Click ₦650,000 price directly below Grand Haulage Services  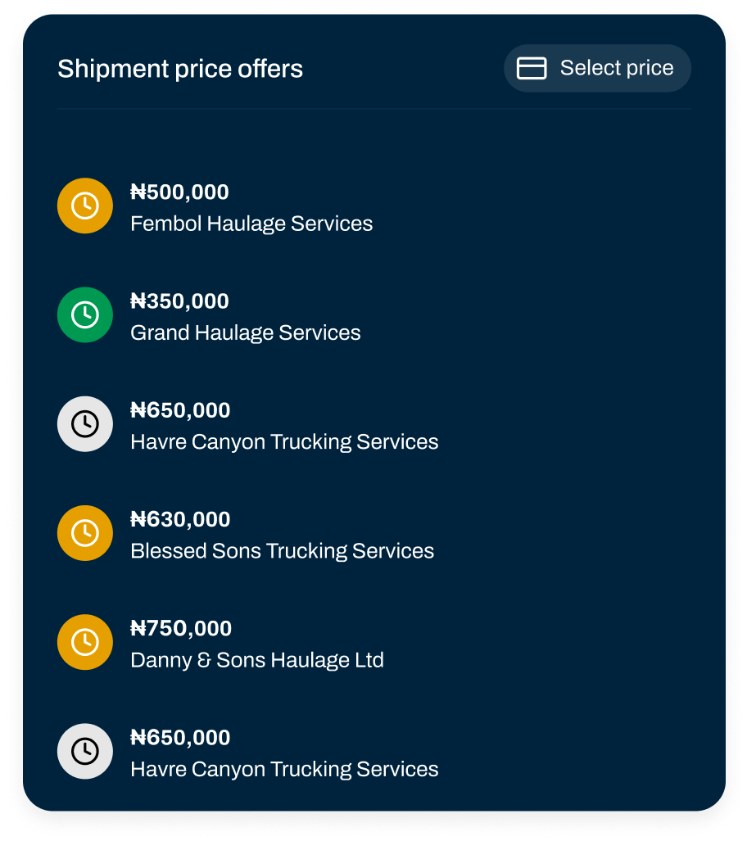pyautogui.click(x=180, y=410)
